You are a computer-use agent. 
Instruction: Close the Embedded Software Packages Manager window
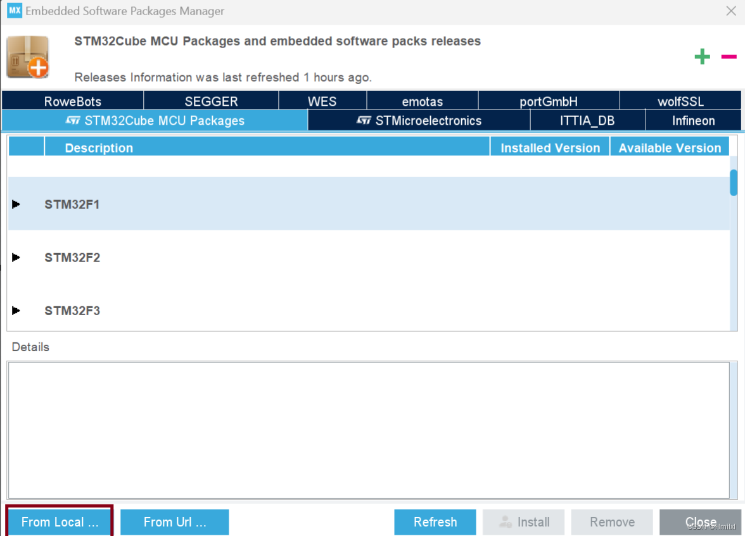(731, 11)
